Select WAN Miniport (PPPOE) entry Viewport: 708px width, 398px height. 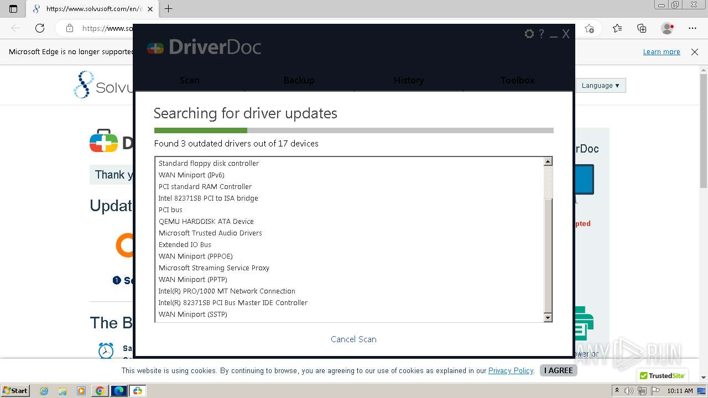[x=196, y=256]
